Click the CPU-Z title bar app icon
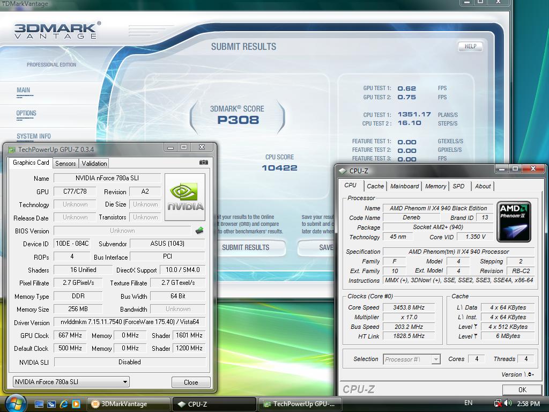This screenshot has height=412, width=549. [x=343, y=171]
